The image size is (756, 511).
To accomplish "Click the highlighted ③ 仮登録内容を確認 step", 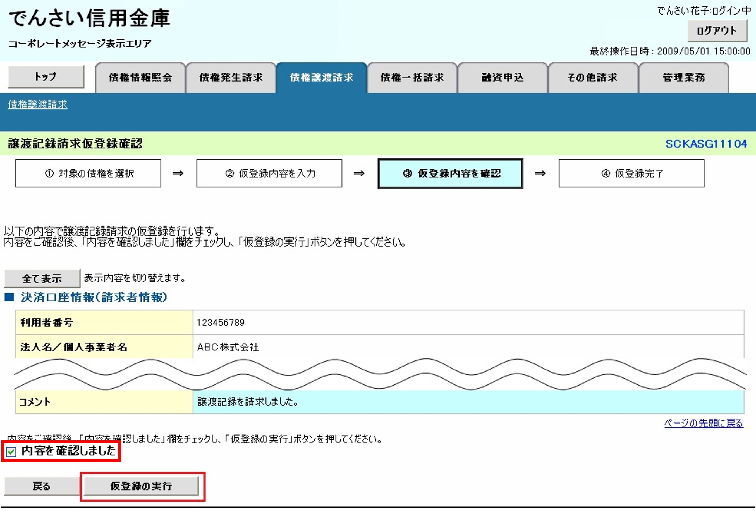I will tap(450, 173).
